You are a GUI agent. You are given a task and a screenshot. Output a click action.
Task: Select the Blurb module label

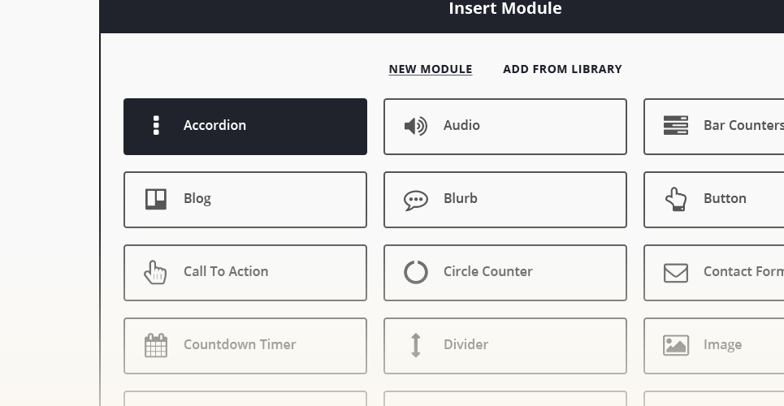[x=460, y=198]
